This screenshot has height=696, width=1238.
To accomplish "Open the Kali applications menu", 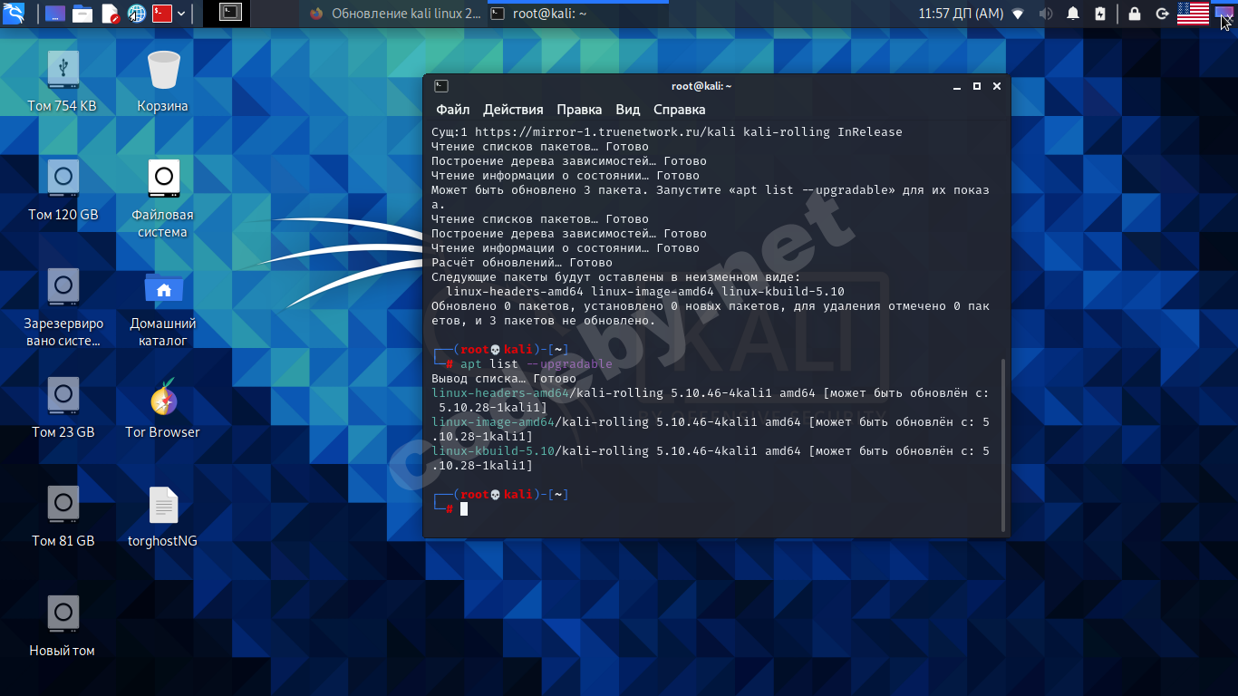I will click(x=13, y=13).
